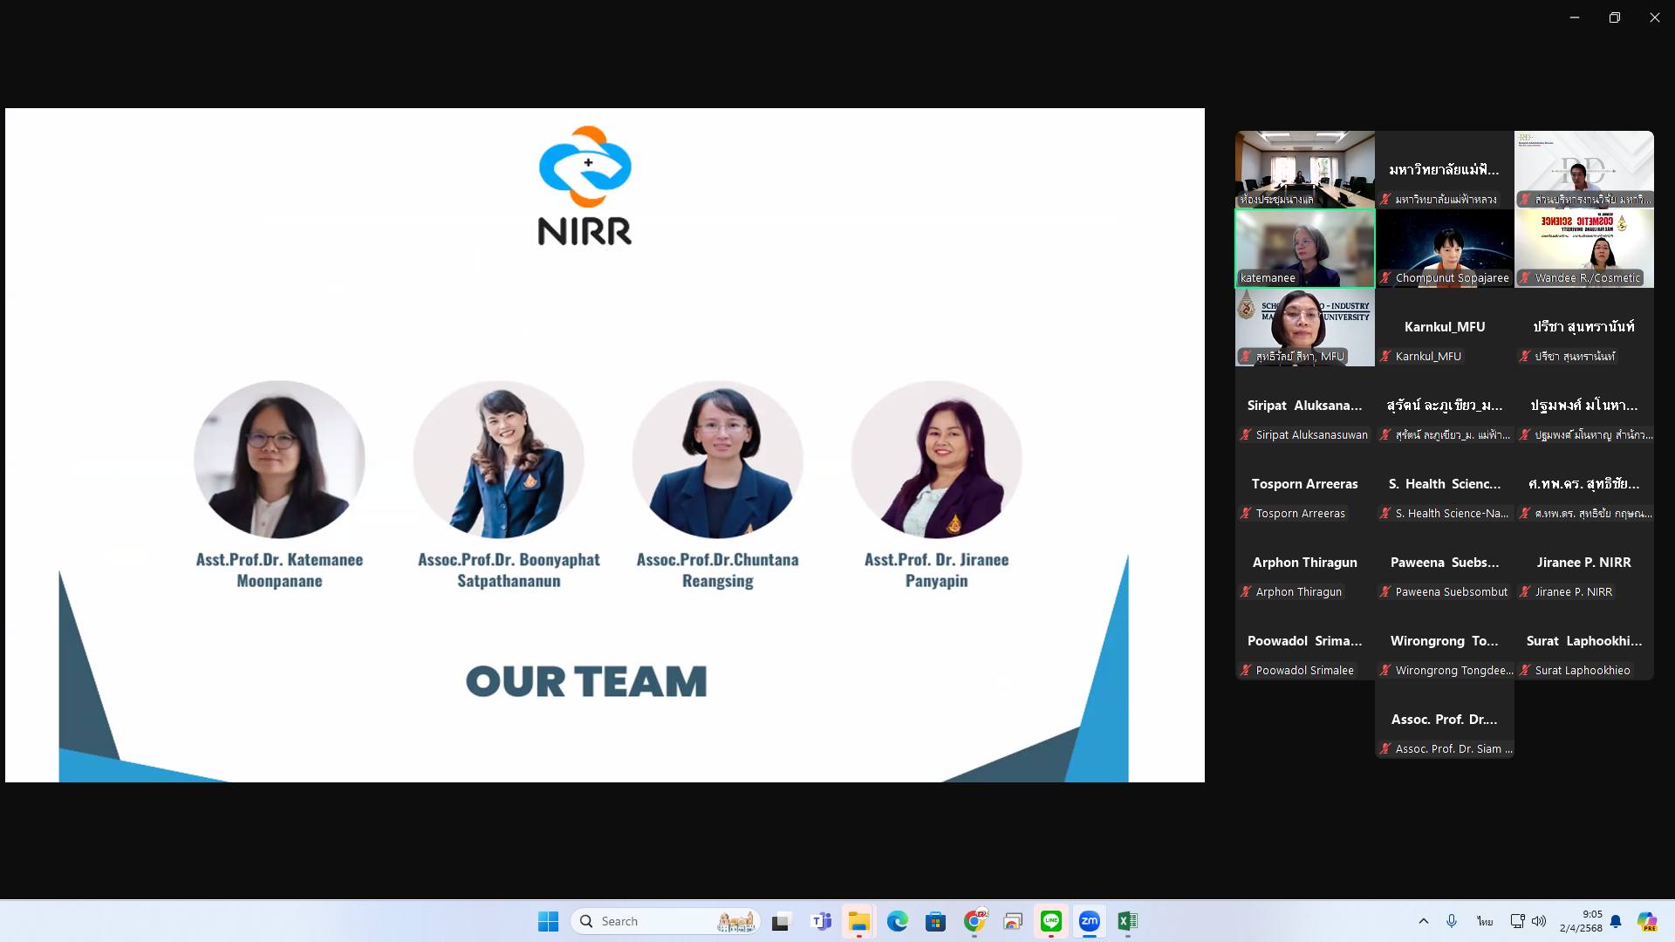This screenshot has height=942, width=1675.
Task: Select Wandee R./Cosmetic video tile
Action: pos(1584,249)
